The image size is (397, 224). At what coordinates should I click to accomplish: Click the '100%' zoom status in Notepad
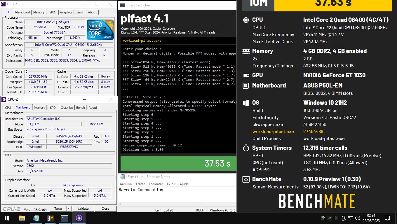click(x=199, y=210)
